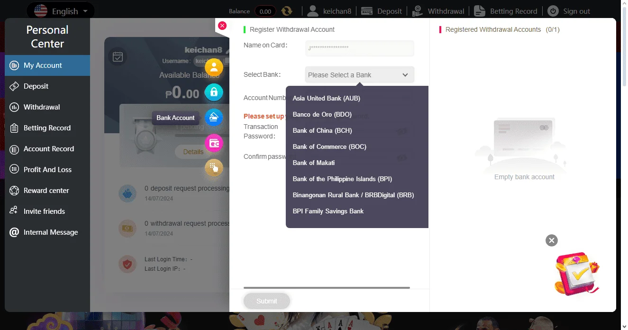Click the pink wallet circle icon
628x330 pixels.
[x=214, y=143]
